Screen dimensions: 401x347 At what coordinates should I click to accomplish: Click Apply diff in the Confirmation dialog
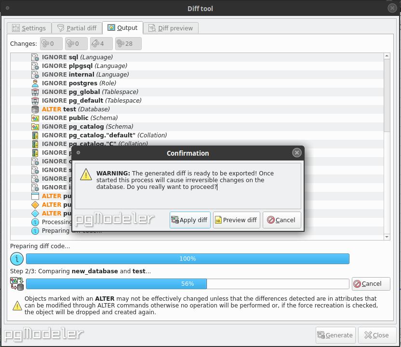pyautogui.click(x=190, y=220)
